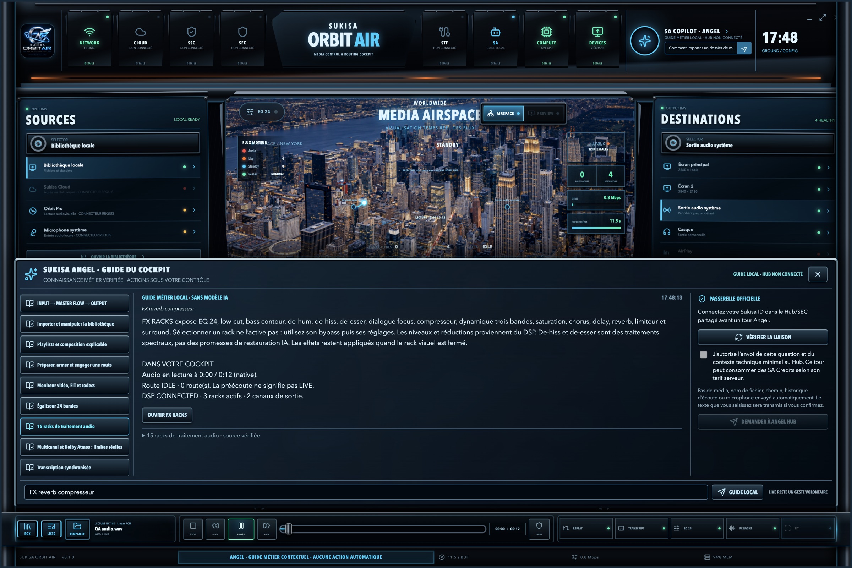852x568 pixels.
Task: Click the OUVRIR FX RACKS button
Action: 167,415
